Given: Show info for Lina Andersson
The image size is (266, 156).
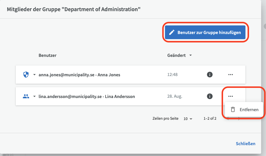Looking at the screenshot, I should tap(210, 96).
